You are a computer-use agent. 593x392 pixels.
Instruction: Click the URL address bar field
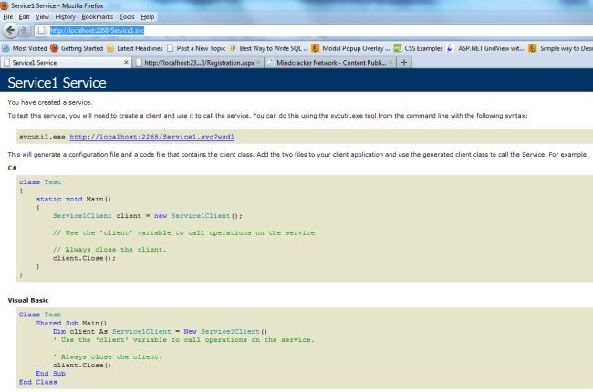314,30
